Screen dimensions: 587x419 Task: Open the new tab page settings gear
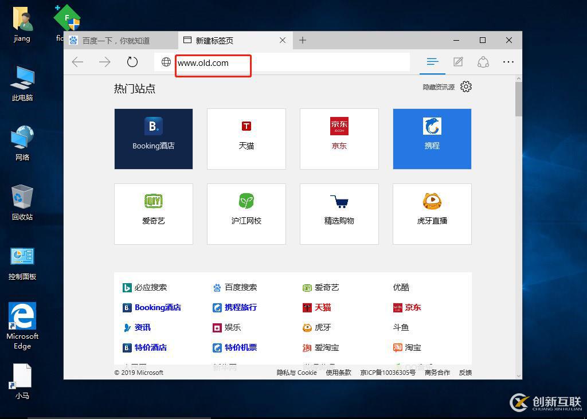pyautogui.click(x=465, y=87)
